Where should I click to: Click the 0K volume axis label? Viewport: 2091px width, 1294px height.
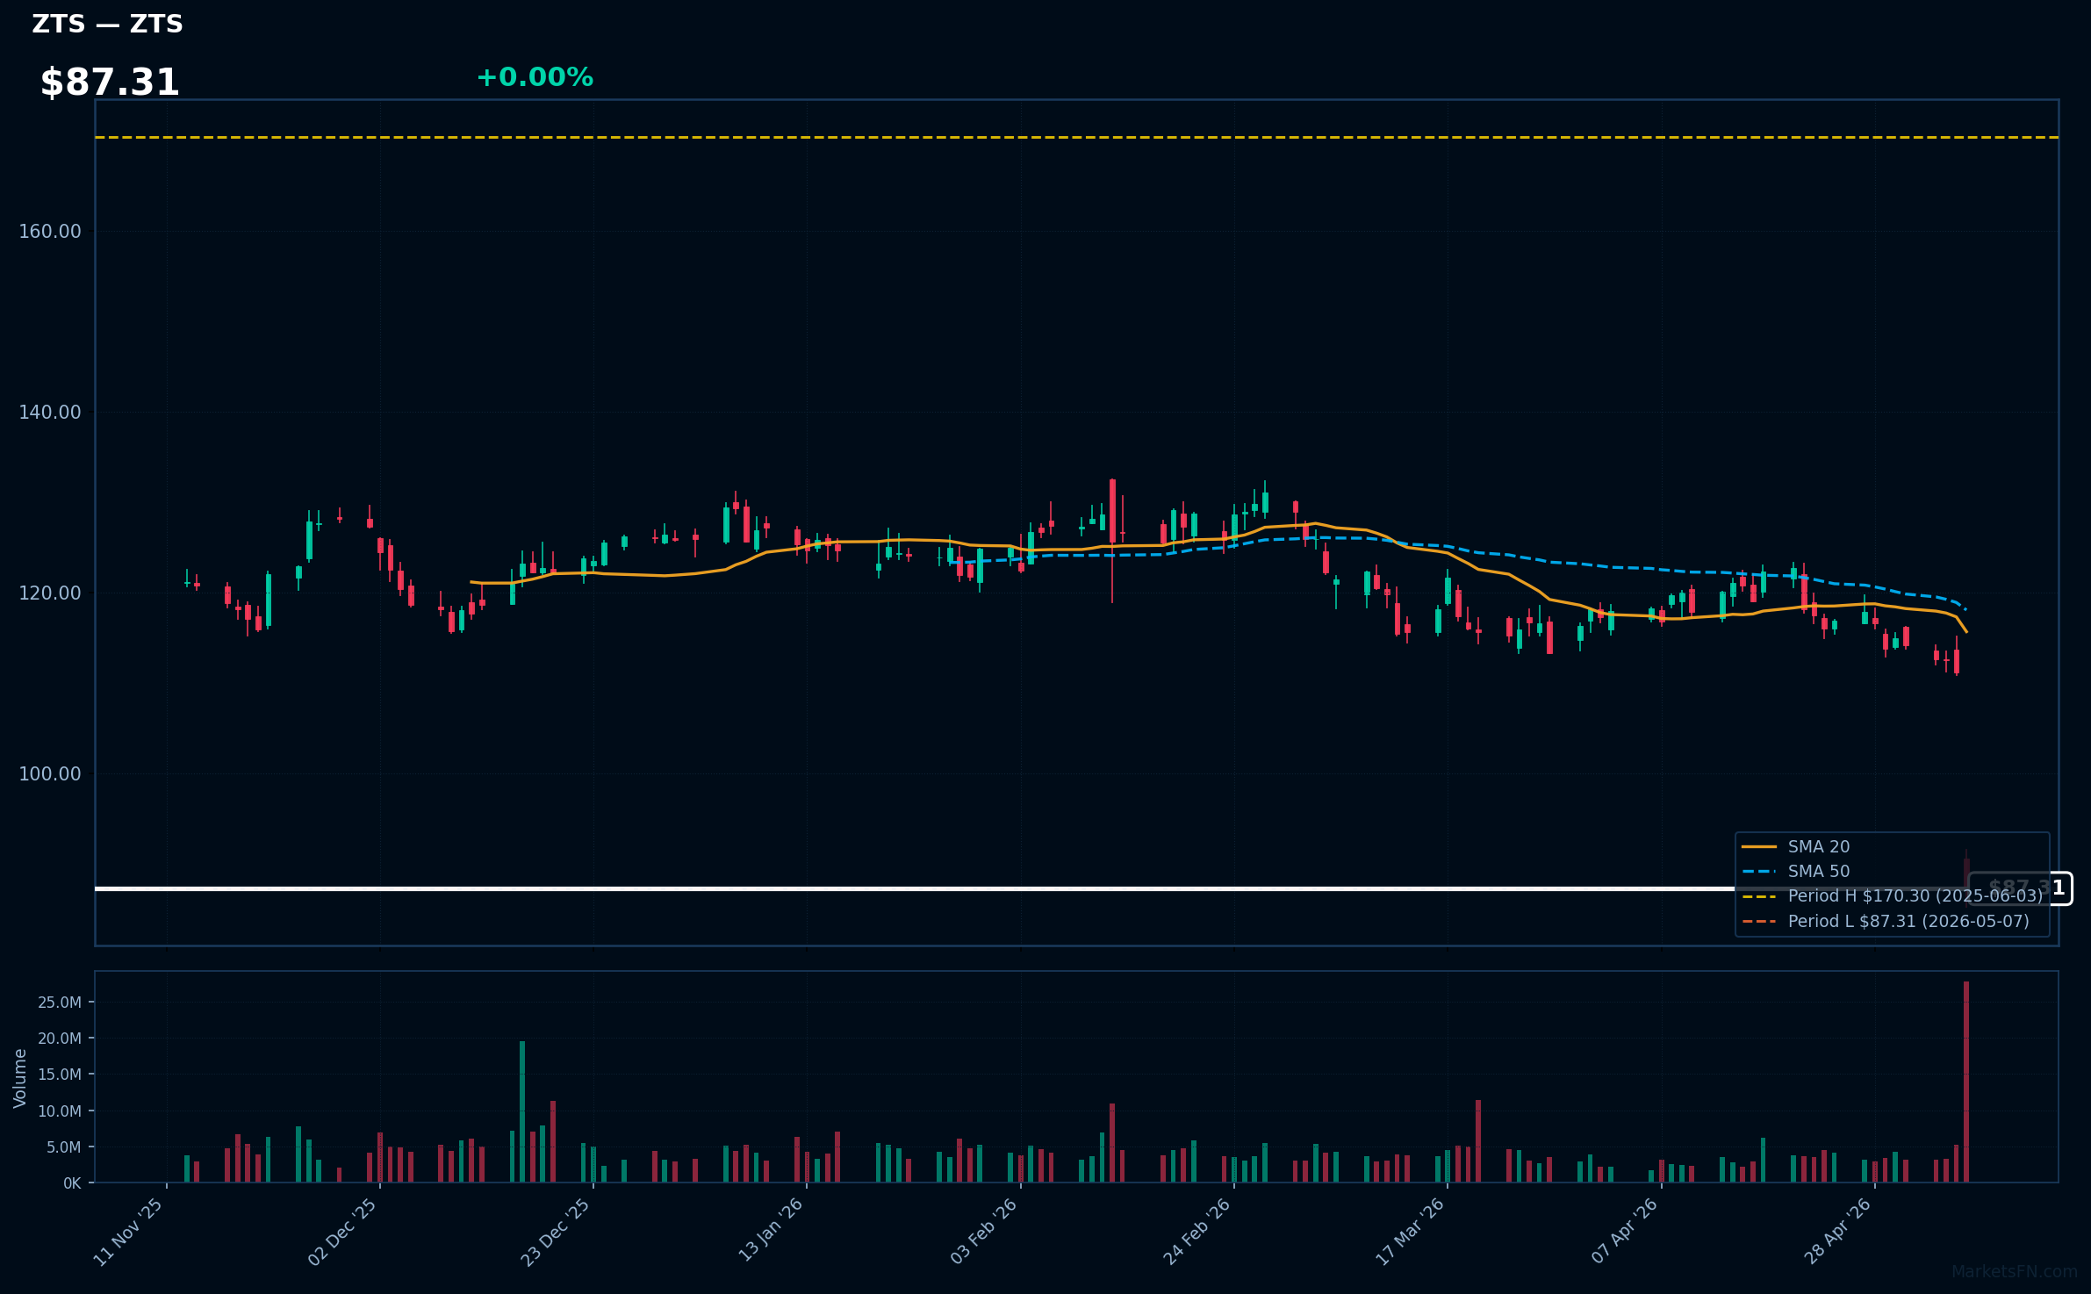[x=72, y=1183]
